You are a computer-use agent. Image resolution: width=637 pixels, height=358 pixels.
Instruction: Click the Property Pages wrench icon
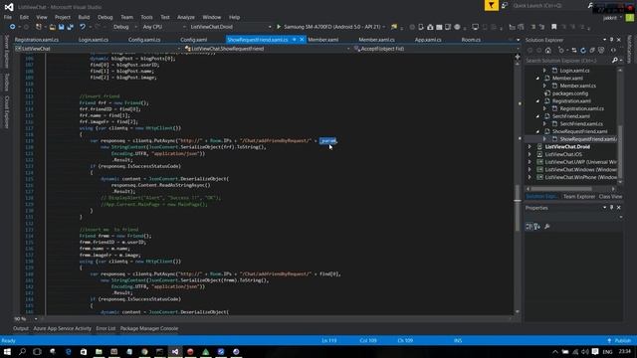coord(546,227)
